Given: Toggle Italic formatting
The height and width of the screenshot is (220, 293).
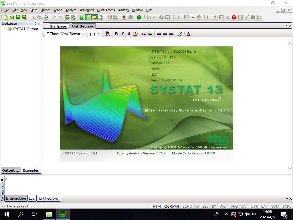Looking at the screenshot, I should 122,34.
